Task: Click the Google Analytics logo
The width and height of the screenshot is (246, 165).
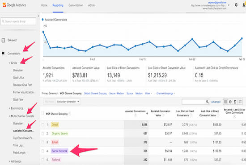Action: [x=14, y=5]
